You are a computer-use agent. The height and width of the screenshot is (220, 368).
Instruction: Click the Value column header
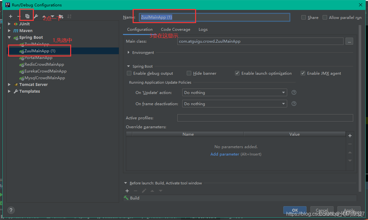point(295,134)
